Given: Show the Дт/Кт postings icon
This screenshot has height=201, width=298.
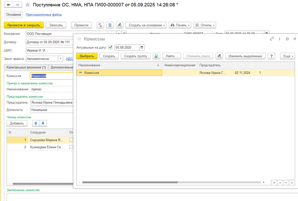Looking at the screenshot, I should (100, 25).
